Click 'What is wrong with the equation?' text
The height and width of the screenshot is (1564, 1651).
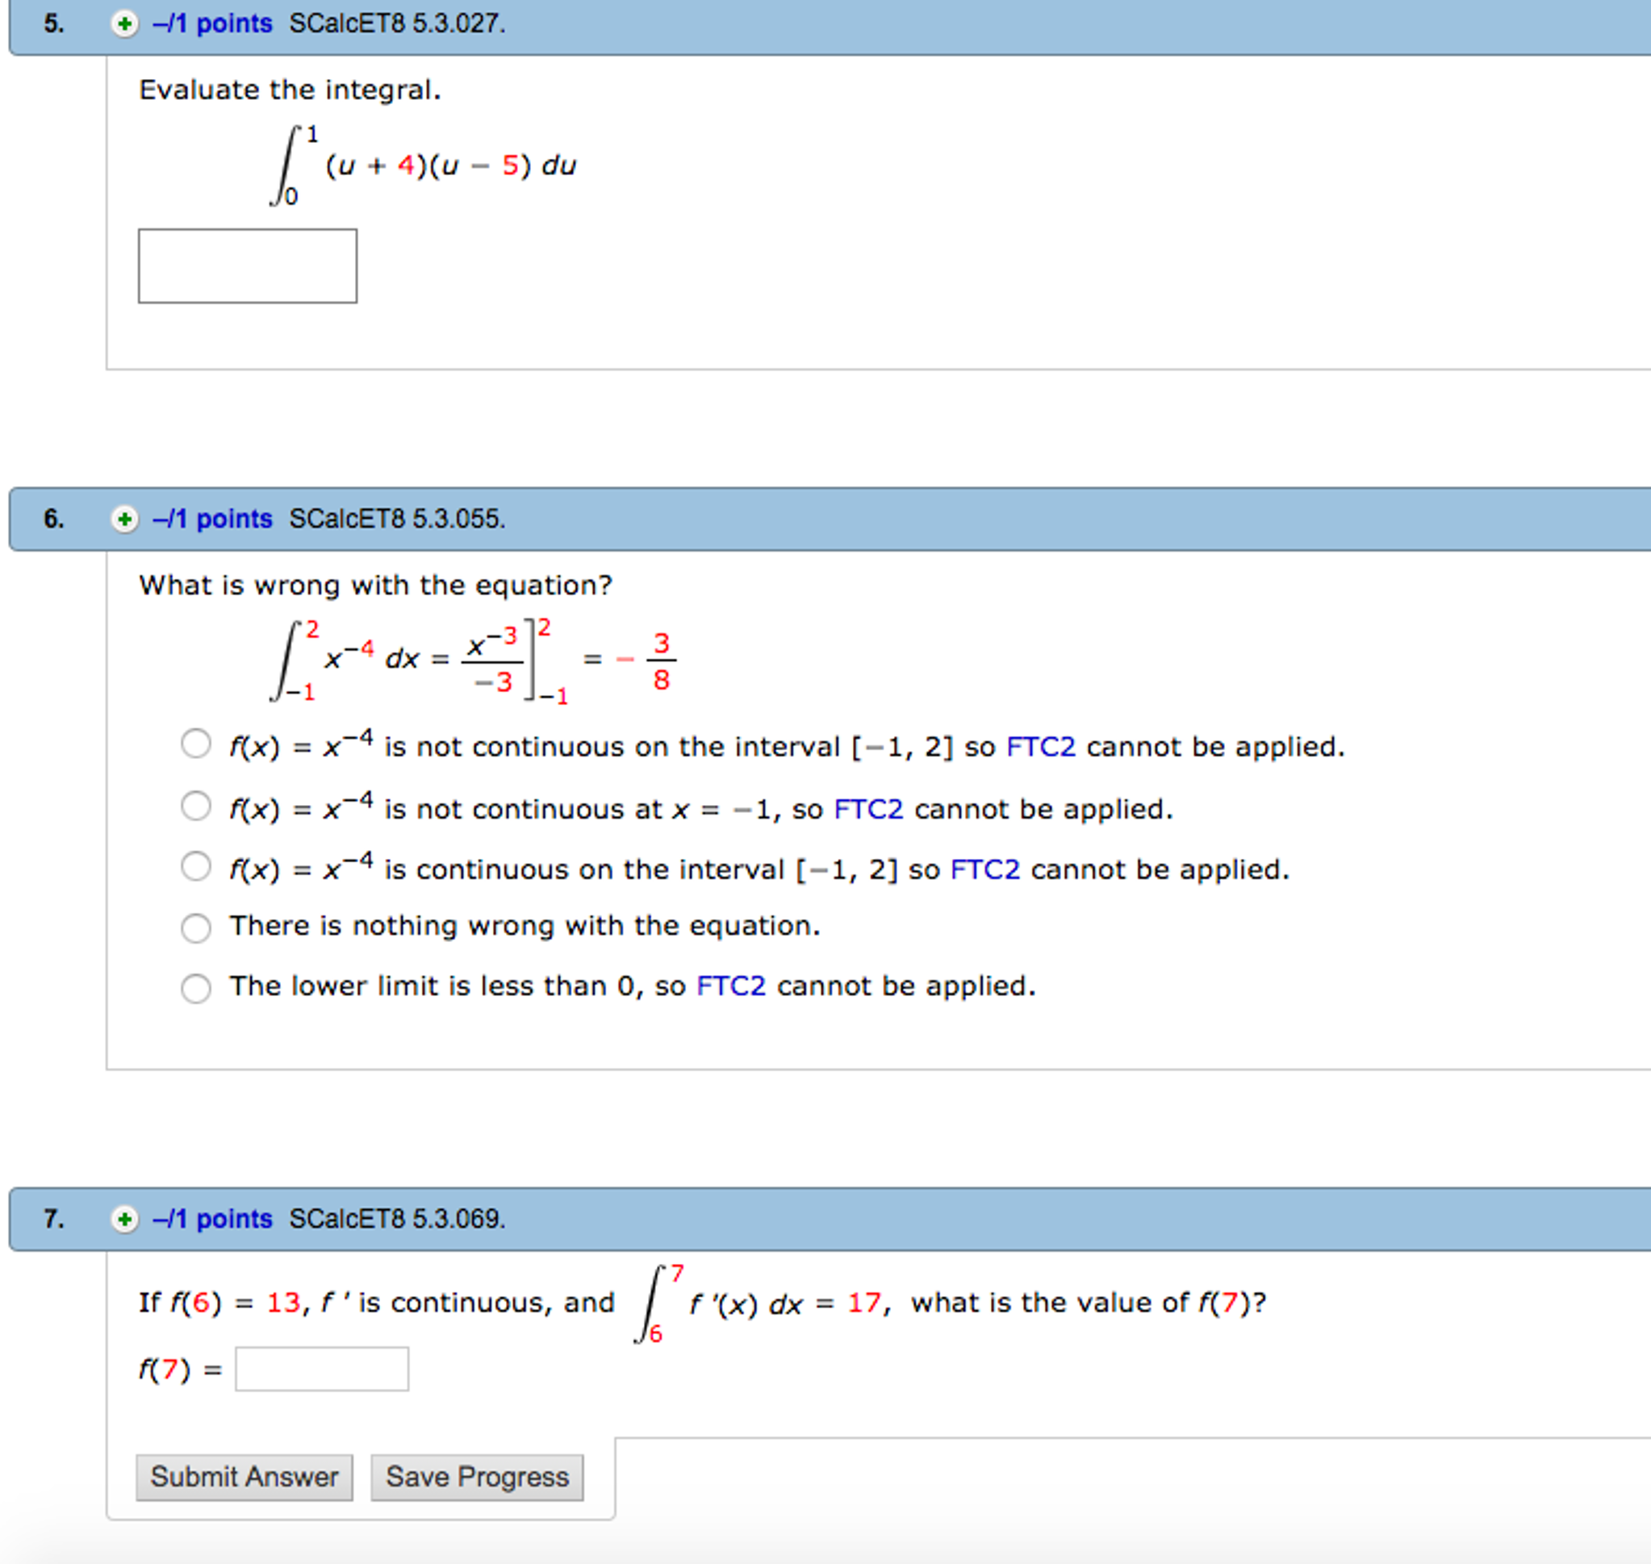point(375,586)
